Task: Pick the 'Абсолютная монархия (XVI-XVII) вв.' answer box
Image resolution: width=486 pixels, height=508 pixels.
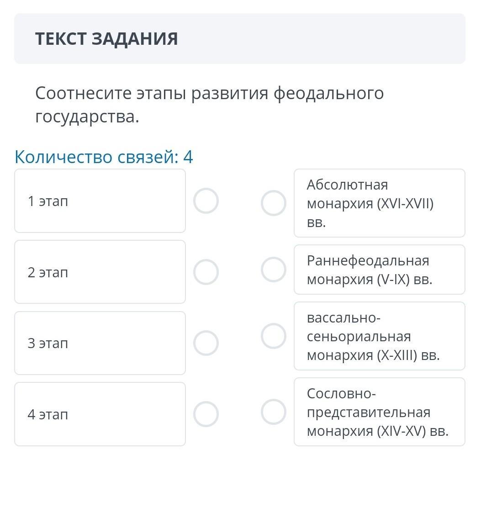Action: tap(379, 203)
